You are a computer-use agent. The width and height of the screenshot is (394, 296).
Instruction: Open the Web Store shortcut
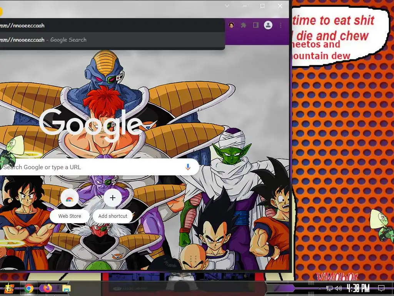70,206
